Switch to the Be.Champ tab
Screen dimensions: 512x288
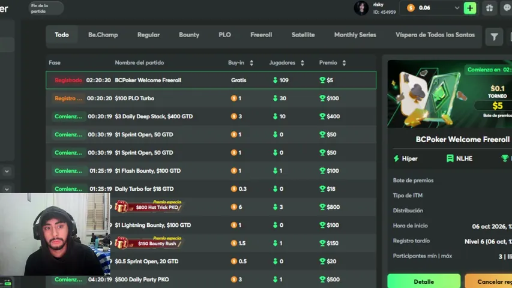click(103, 35)
